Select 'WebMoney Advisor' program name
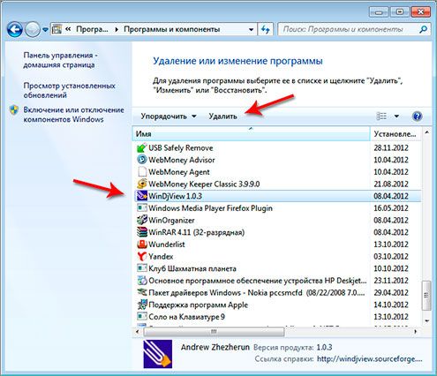437x376 pixels. [x=182, y=160]
